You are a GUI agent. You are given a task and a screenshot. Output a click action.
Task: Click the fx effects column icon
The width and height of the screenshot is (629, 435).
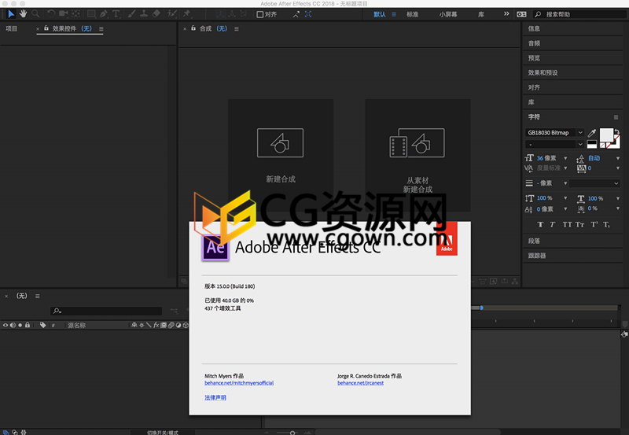[x=156, y=325]
